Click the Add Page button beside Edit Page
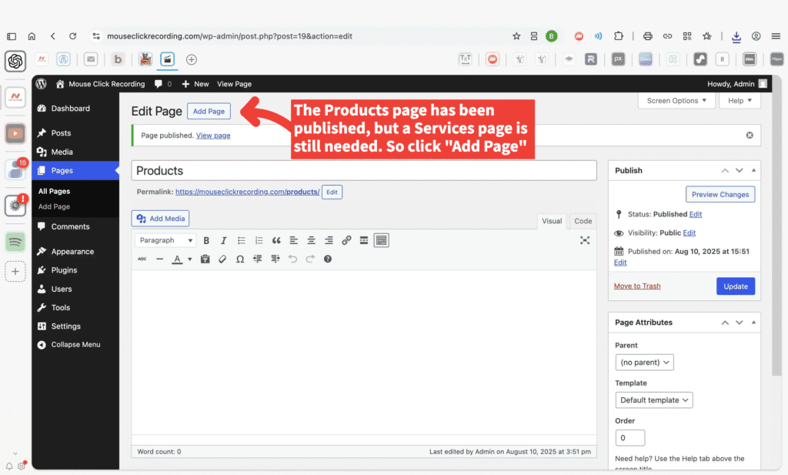This screenshot has width=788, height=475. pos(209,112)
